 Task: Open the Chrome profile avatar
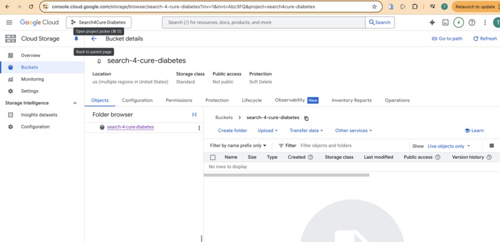pyautogui.click(x=444, y=6)
